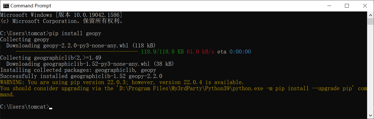This screenshot has height=119, width=374.
Task: Click the "pip install geopy" command text
Action: point(75,33)
